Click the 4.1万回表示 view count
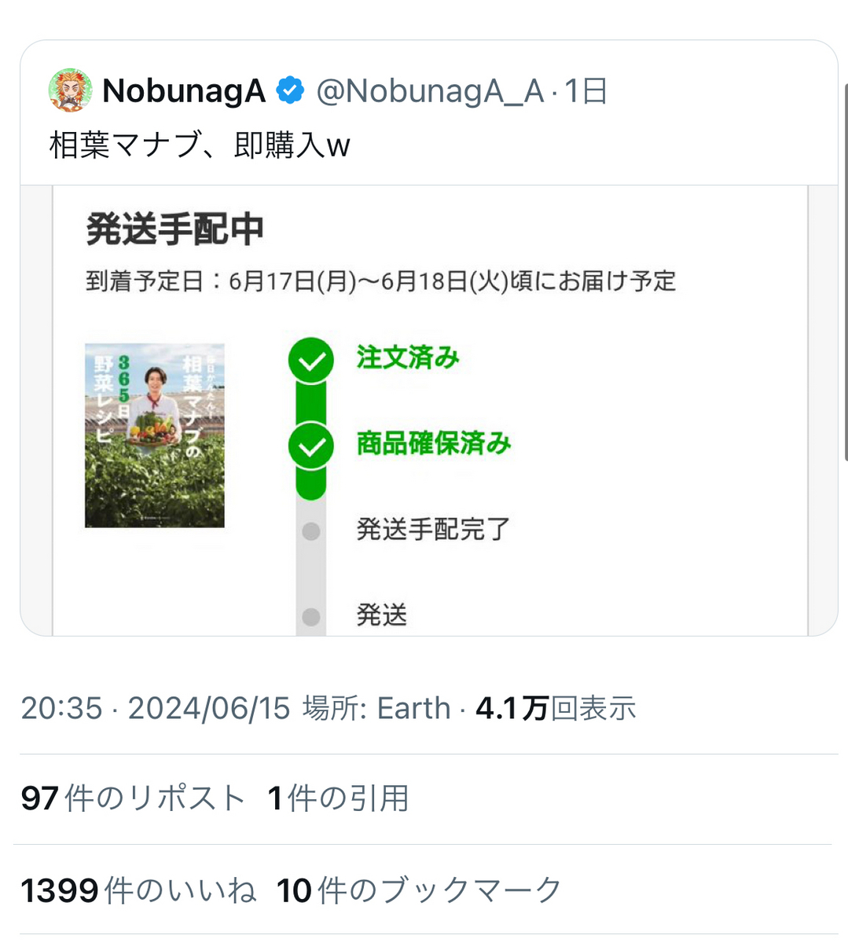Screen dimensions: 848x943 pyautogui.click(x=556, y=708)
